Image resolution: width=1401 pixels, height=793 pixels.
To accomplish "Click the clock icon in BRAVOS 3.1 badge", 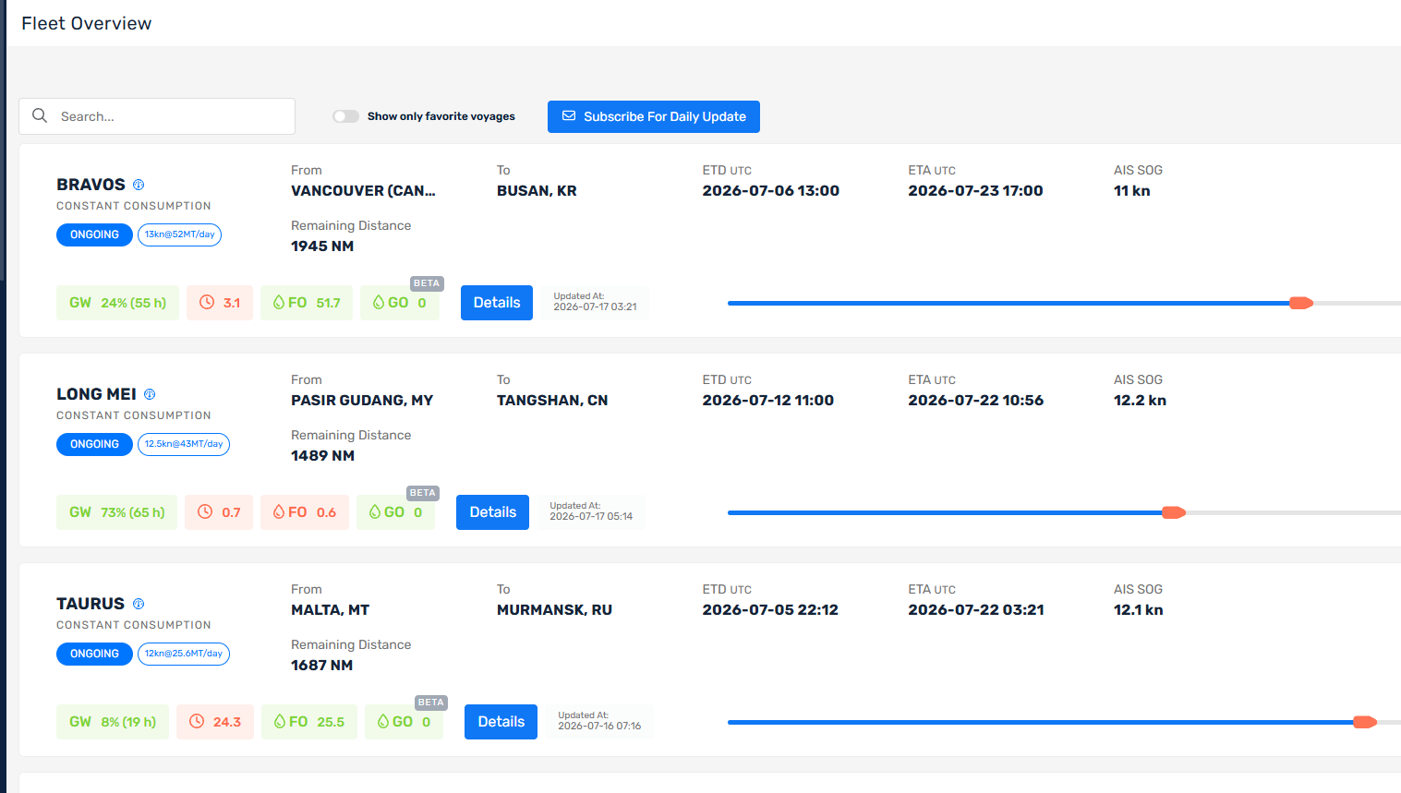I will (207, 303).
